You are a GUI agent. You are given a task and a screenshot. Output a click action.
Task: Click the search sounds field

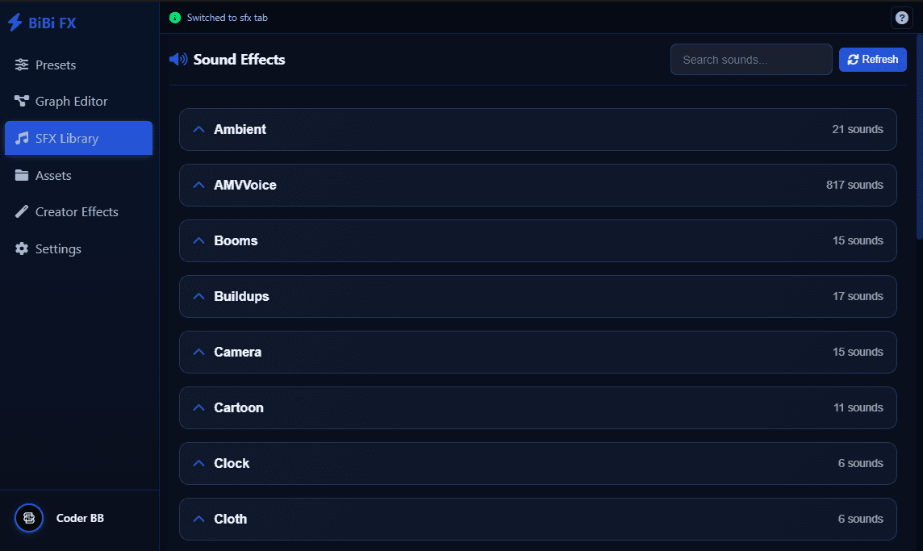[750, 59]
